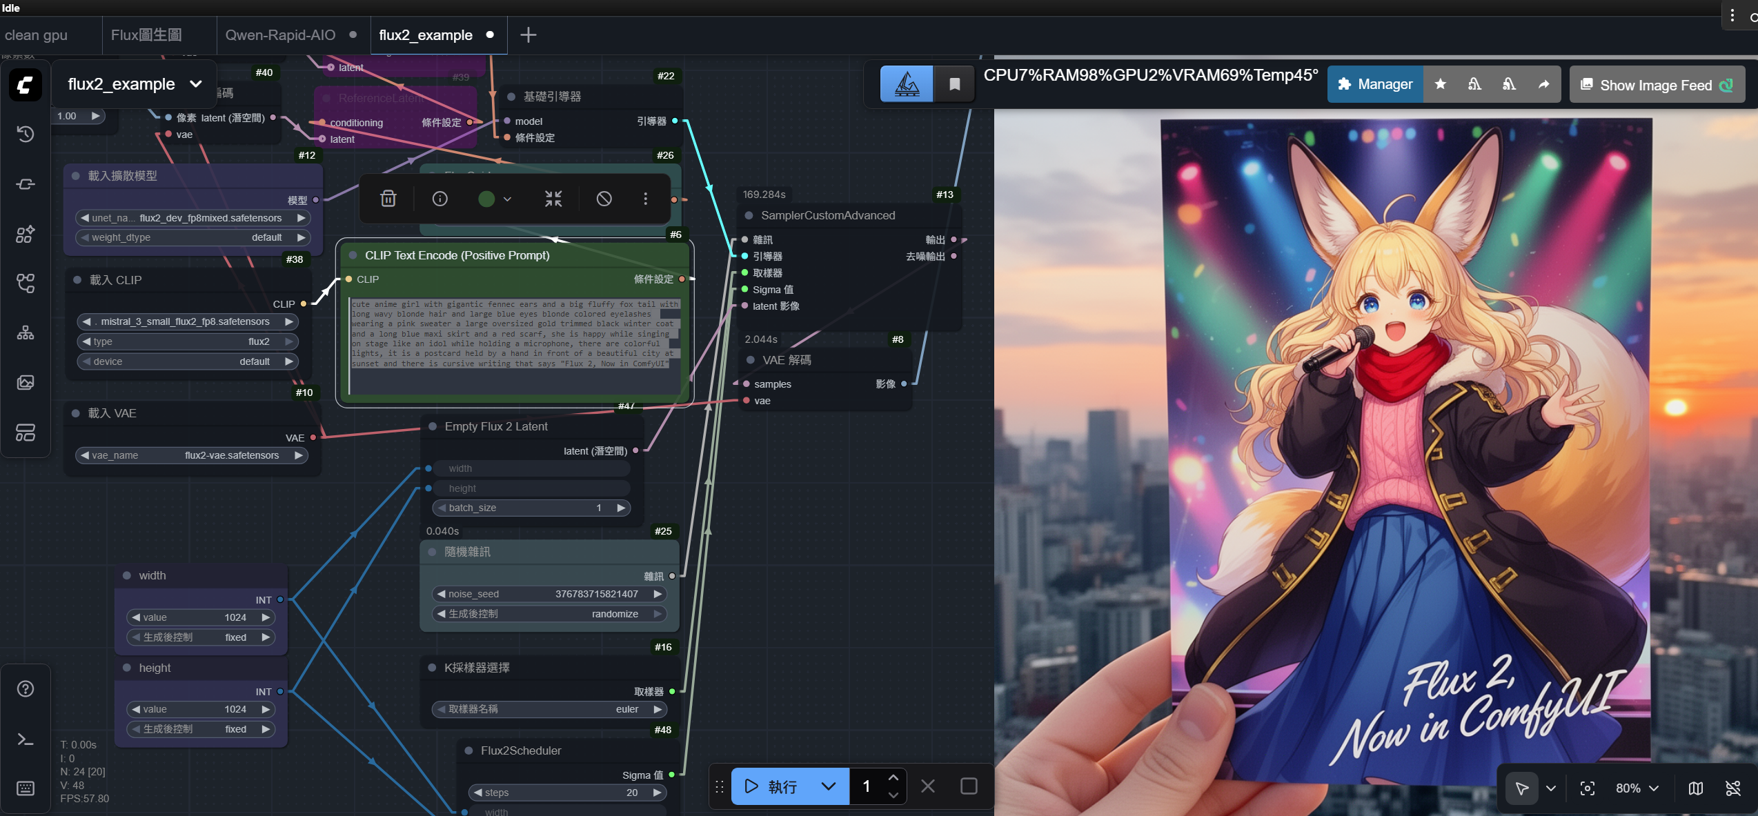Toggle link visibility icon at bottom right
Viewport: 1758px width, 816px height.
pyautogui.click(x=1733, y=788)
